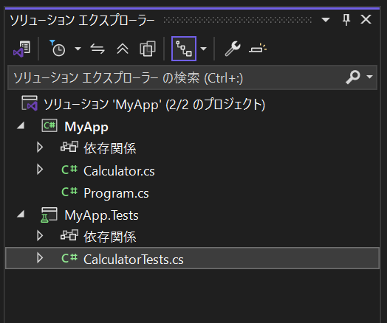Viewport: 387px width, 323px height.
Task: Open properties with the wrench icon
Action: click(x=233, y=49)
